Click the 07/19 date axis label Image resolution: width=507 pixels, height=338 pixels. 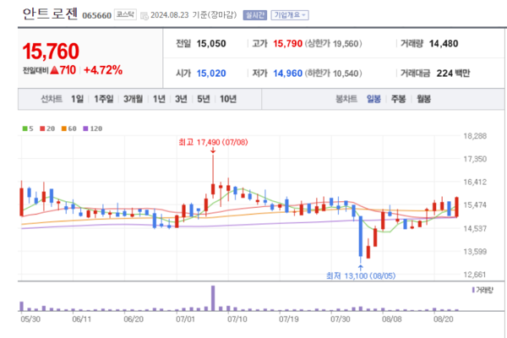point(289,319)
